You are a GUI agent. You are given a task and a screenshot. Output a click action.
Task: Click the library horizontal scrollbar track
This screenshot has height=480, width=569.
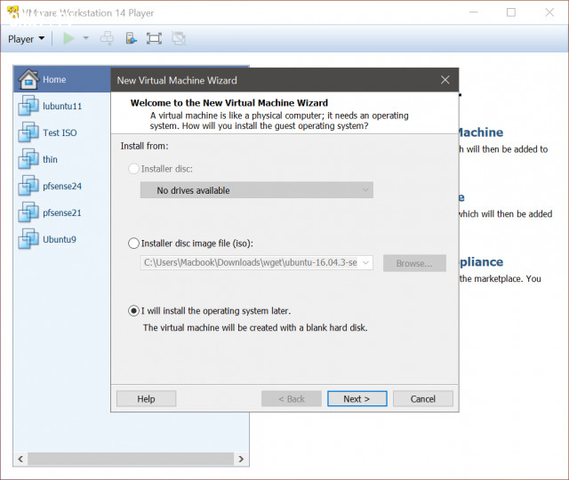click(x=131, y=459)
